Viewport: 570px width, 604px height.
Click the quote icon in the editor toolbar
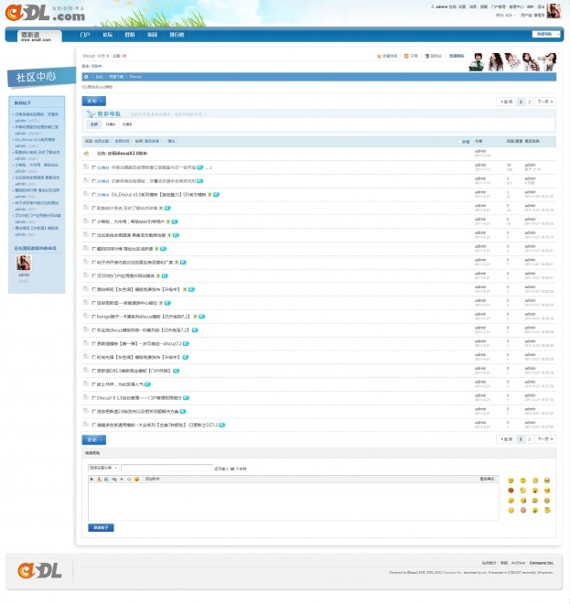coord(122,480)
